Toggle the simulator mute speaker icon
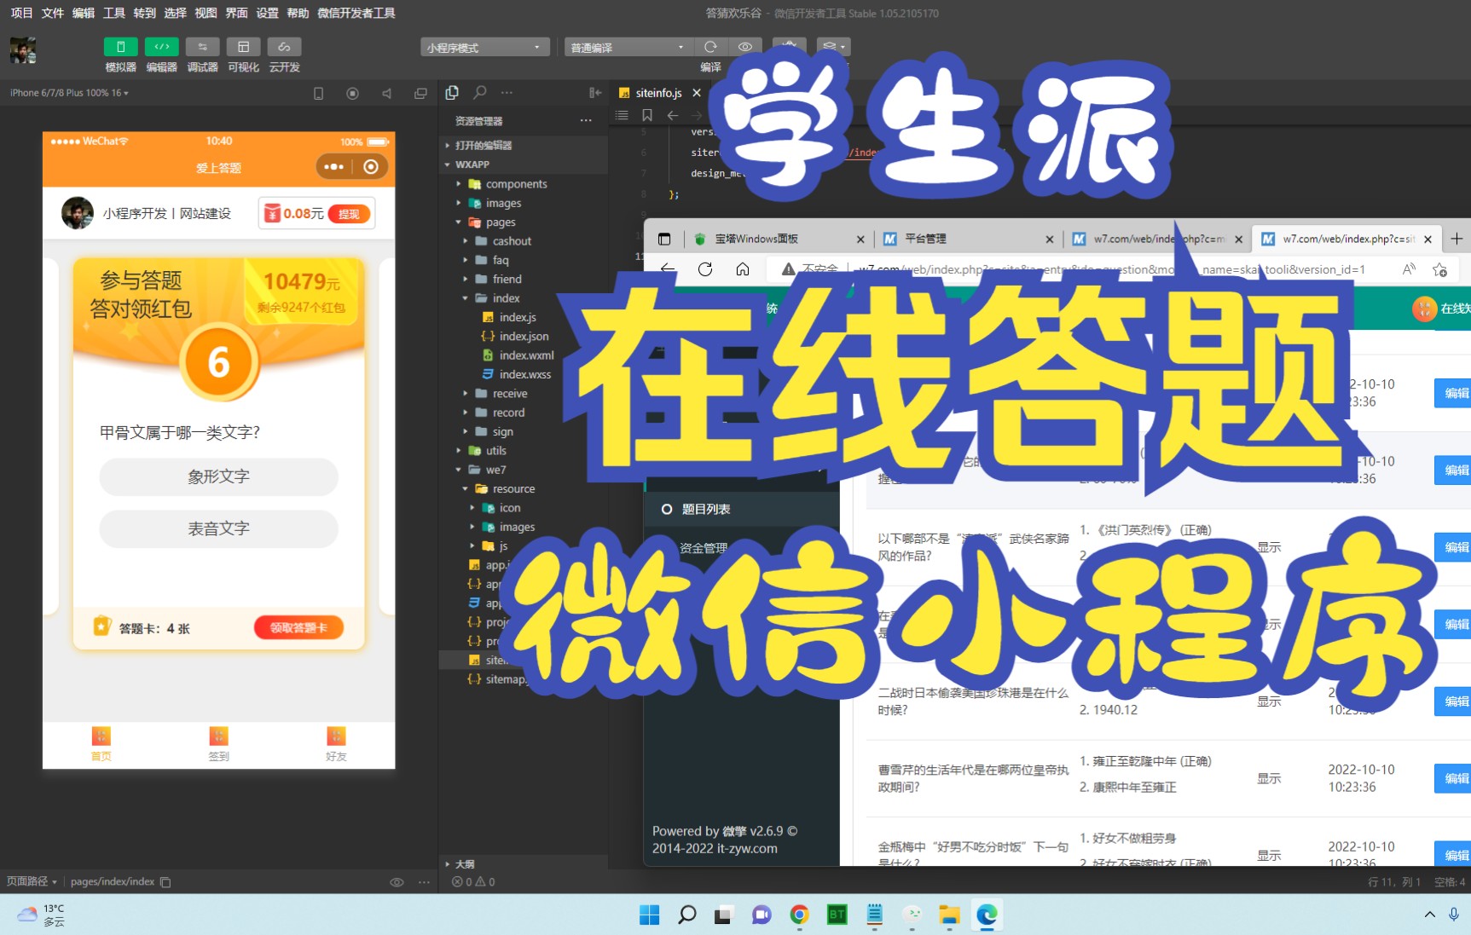Screen dimensions: 1471x935 pos(386,94)
